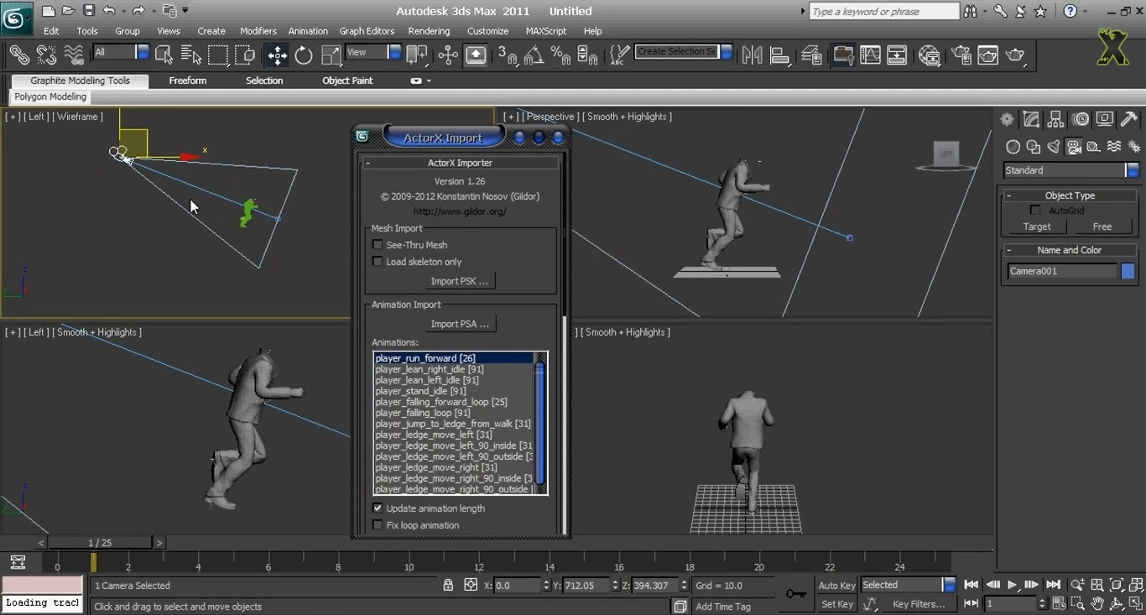Click the Align tool icon
The height and width of the screenshot is (615, 1146).
point(780,55)
